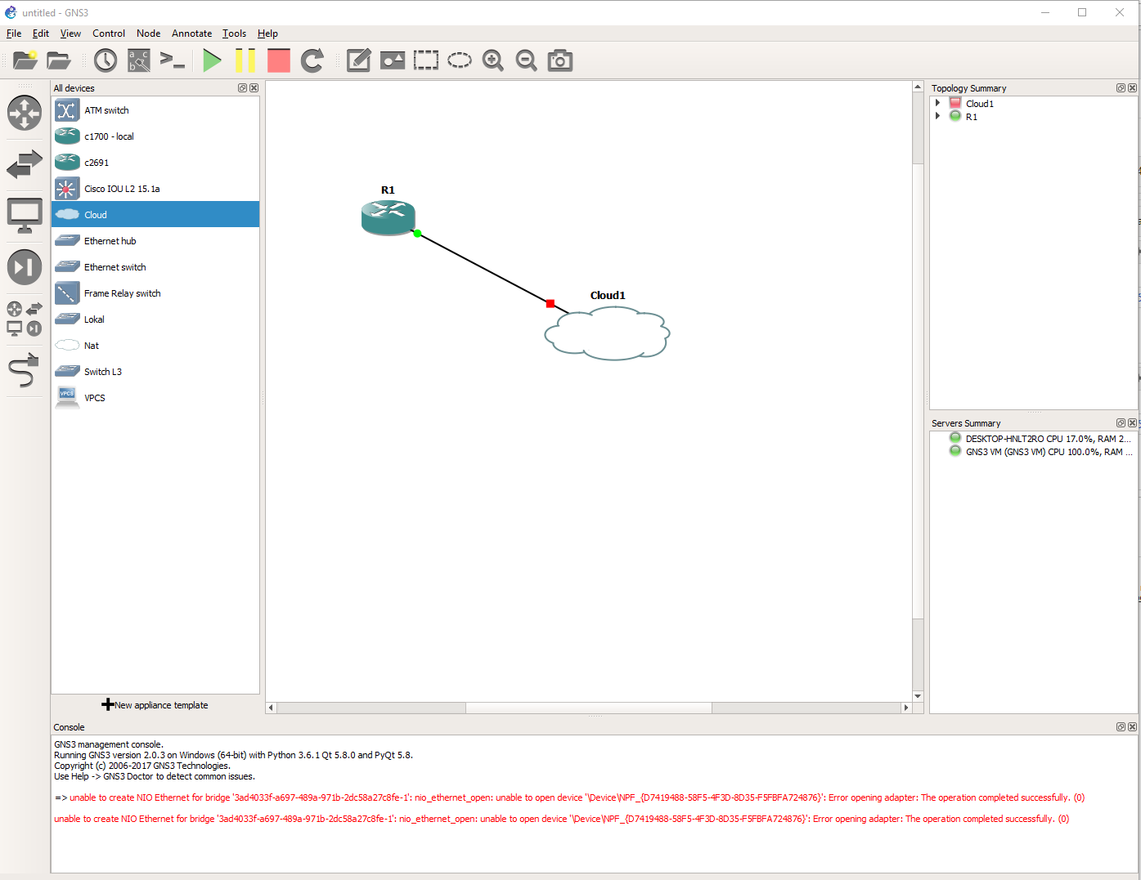Select Switch L3 device

(155, 372)
